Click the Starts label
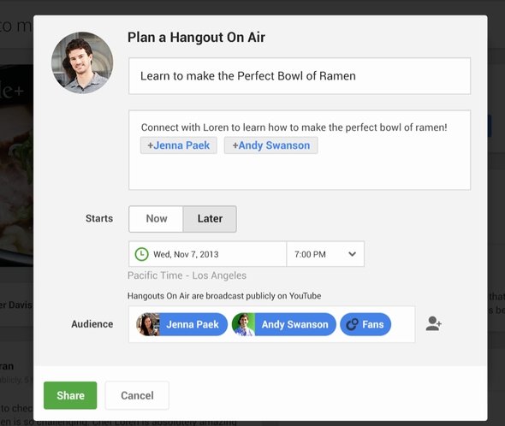This screenshot has width=505, height=426. [99, 219]
